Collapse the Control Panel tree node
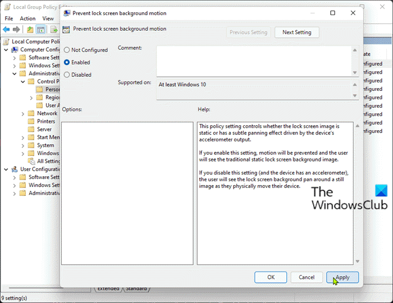393x303 pixels. pos(22,81)
